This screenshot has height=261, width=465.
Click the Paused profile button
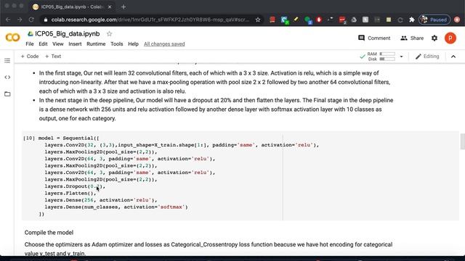point(434,20)
